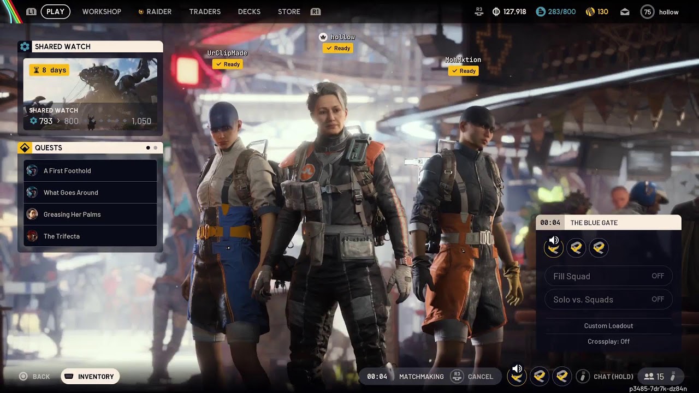The image size is (699, 393).
Task: Click the level 75 circle badge
Action: [x=647, y=11]
